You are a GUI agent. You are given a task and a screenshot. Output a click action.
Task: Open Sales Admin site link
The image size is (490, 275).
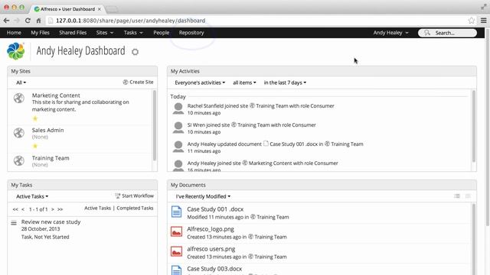tap(47, 131)
